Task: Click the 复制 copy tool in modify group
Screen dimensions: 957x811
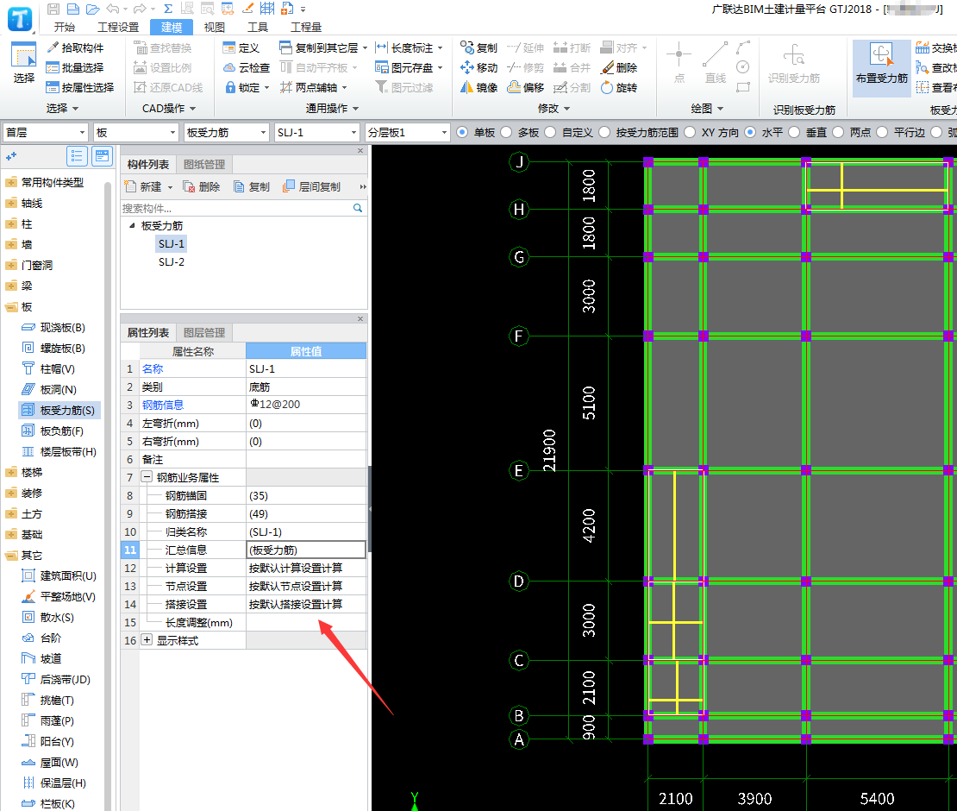Action: tap(479, 47)
